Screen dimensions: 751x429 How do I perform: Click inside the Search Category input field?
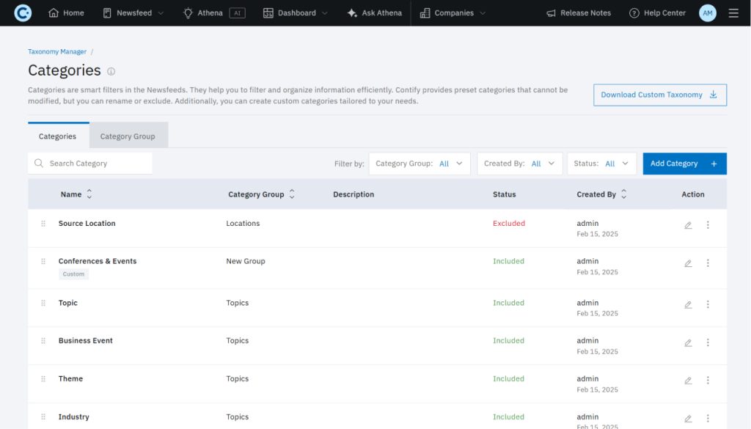88,163
